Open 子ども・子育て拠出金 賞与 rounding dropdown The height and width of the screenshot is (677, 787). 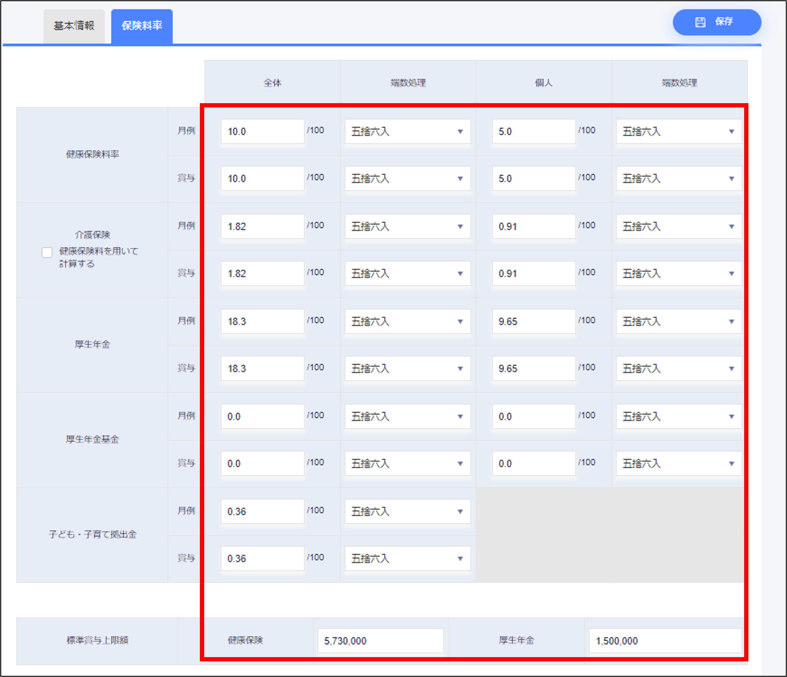click(x=407, y=558)
